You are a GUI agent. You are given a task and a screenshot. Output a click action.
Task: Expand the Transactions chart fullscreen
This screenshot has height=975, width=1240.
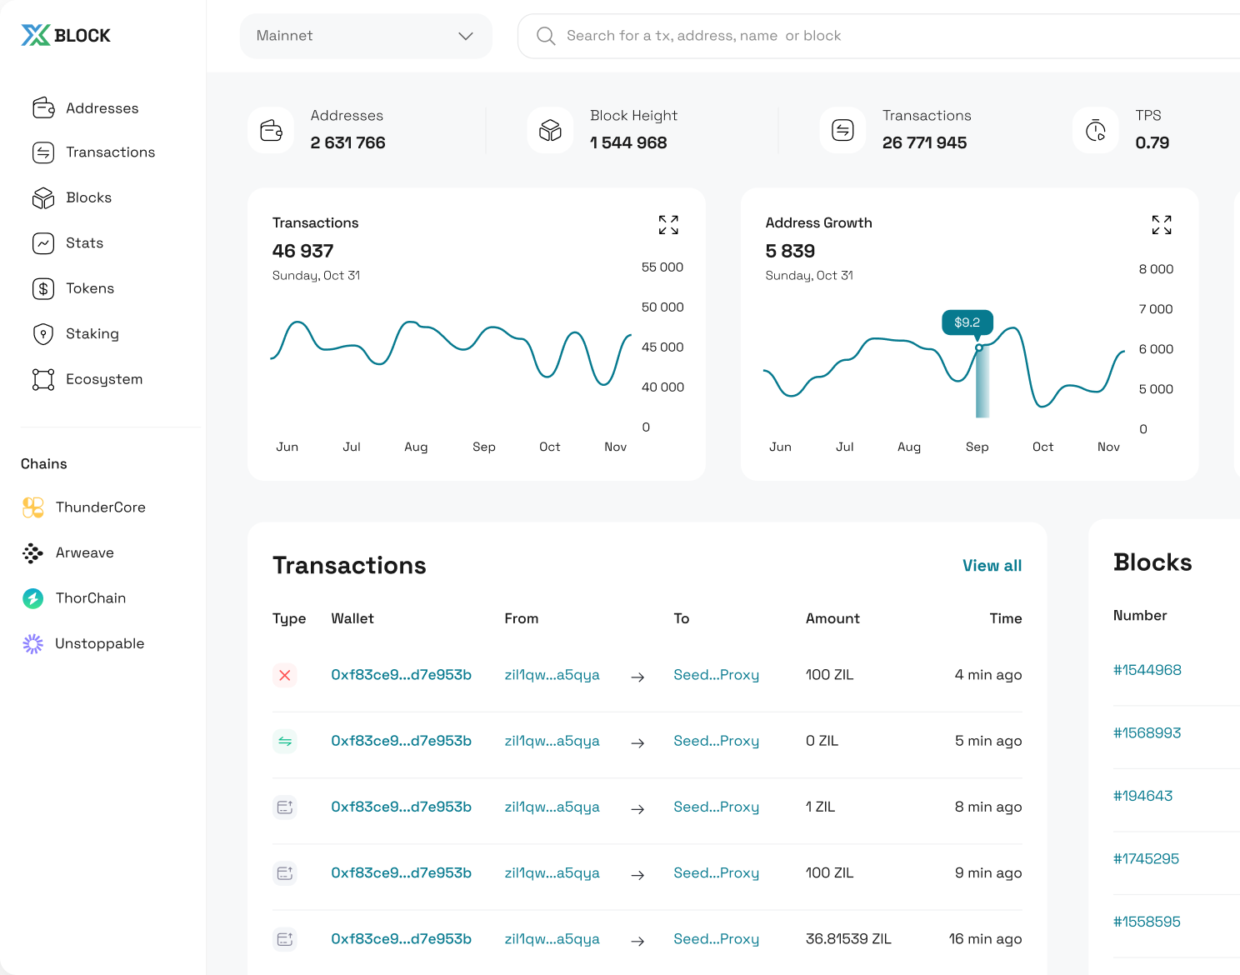pyautogui.click(x=668, y=225)
